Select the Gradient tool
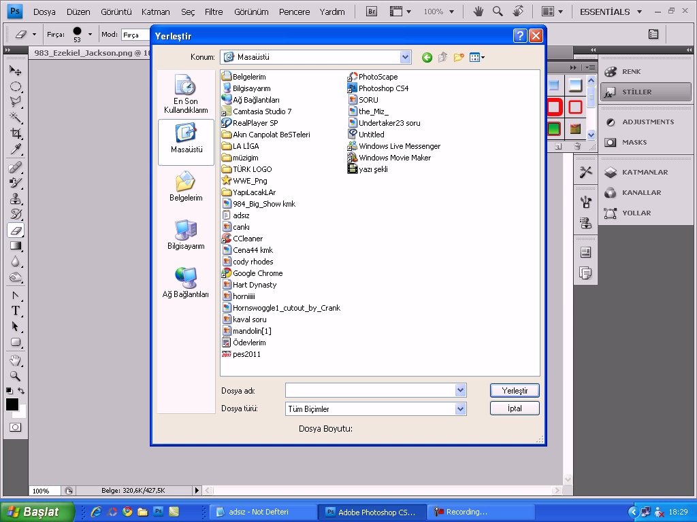Viewport: 697px width, 522px height. point(15,245)
